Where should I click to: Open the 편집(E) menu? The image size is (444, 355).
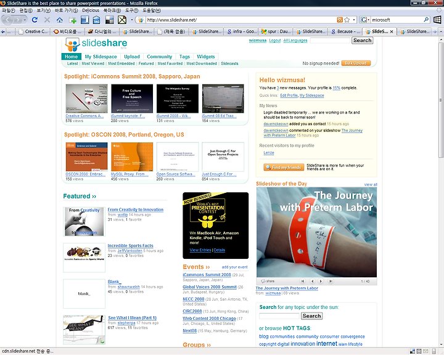[x=26, y=10]
